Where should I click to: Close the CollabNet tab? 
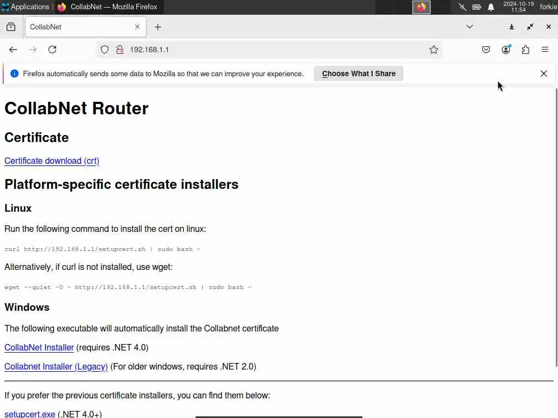tap(137, 27)
